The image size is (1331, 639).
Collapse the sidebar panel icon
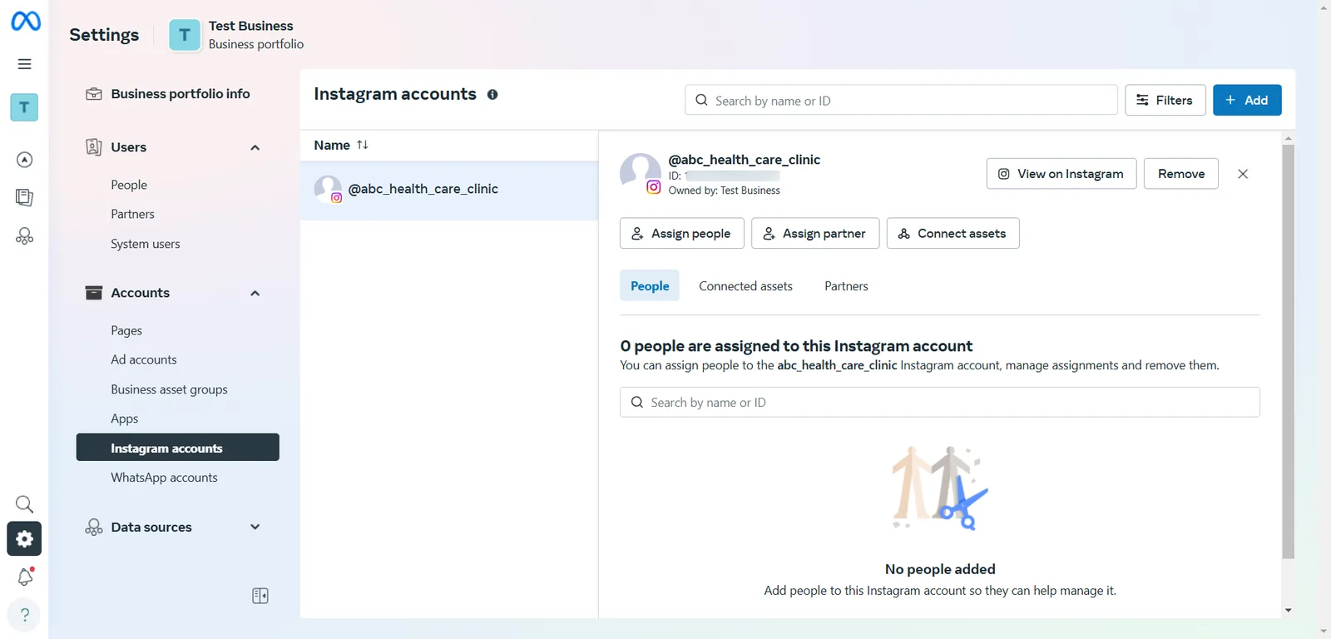(x=260, y=596)
